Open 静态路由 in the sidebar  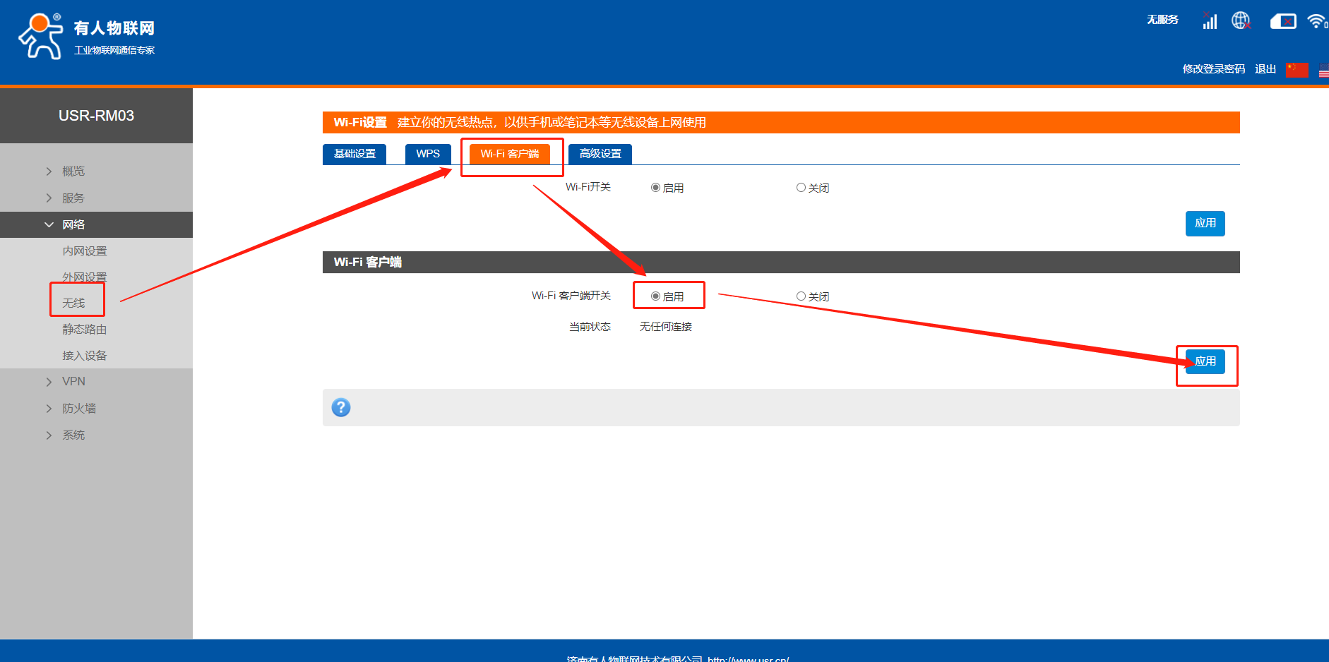point(84,330)
